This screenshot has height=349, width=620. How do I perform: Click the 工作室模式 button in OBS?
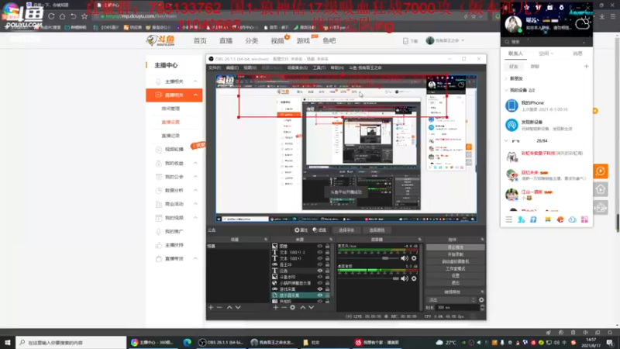tap(455, 268)
